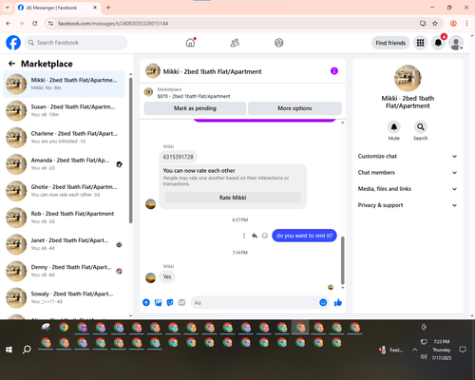
Task: Open Rob 2bed 1bath conversation
Action: (x=64, y=218)
